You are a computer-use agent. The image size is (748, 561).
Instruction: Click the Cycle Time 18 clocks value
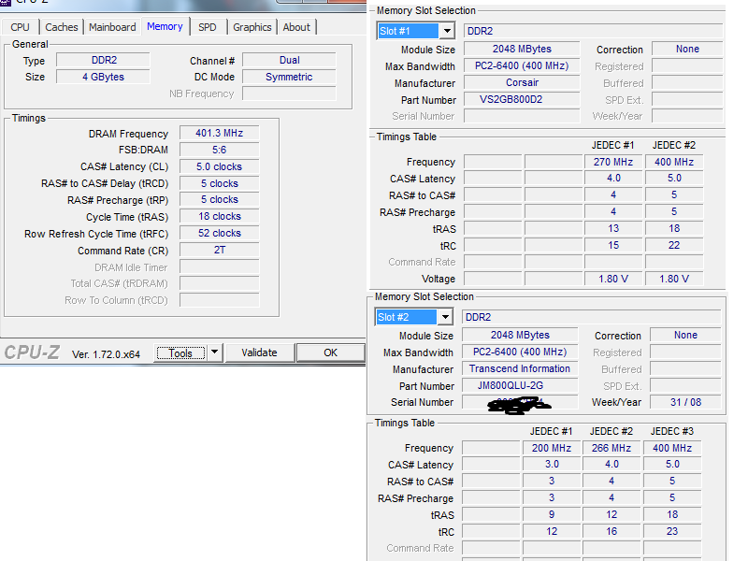point(220,217)
